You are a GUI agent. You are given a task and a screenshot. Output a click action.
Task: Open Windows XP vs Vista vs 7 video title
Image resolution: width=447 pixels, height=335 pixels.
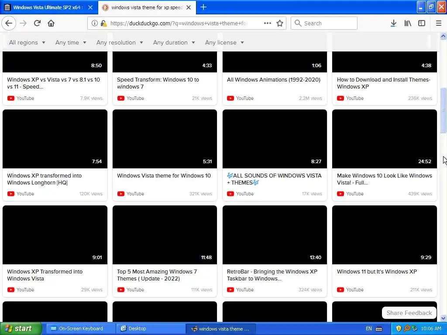(x=54, y=83)
